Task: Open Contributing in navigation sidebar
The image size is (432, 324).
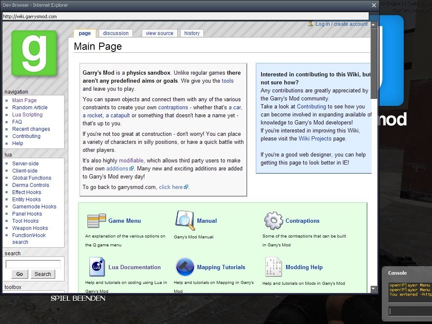Action: pos(26,136)
